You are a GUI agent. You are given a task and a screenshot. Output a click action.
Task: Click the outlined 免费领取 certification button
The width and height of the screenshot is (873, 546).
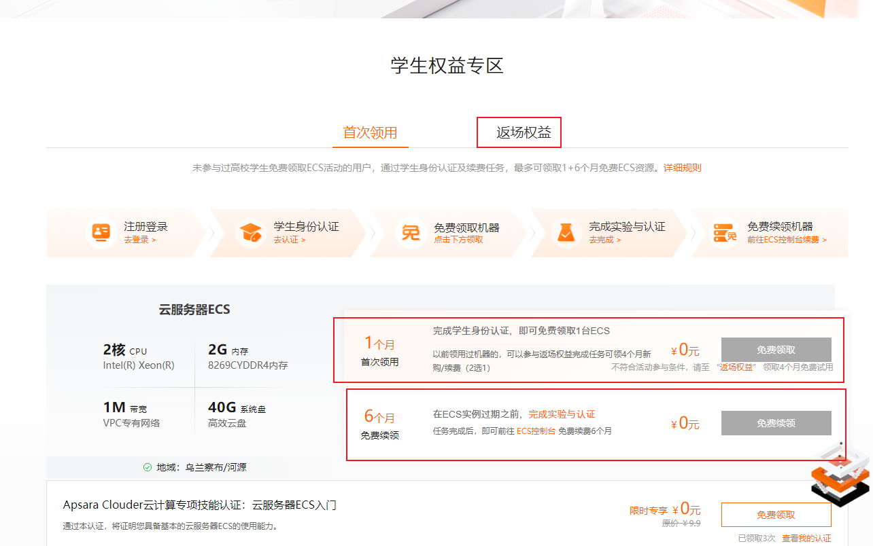[776, 515]
